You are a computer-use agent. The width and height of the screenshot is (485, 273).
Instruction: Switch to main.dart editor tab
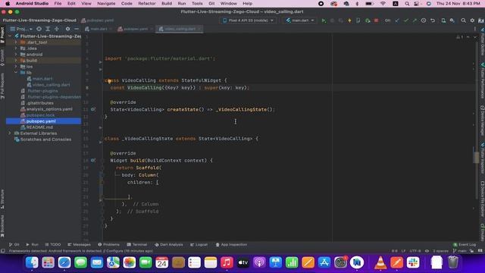coord(99,29)
